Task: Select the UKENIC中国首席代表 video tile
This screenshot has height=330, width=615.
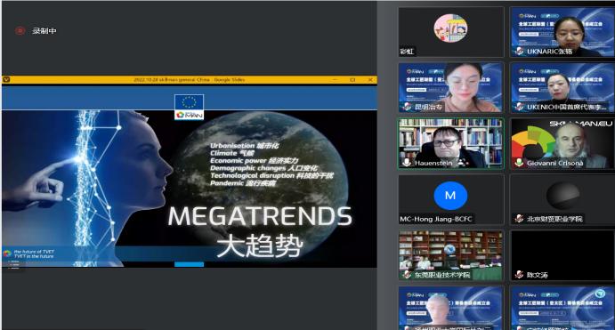Action: click(x=562, y=88)
